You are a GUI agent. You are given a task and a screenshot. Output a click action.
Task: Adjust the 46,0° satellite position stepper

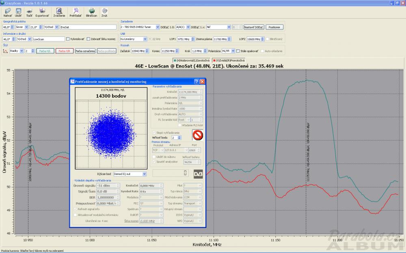pos(13,39)
